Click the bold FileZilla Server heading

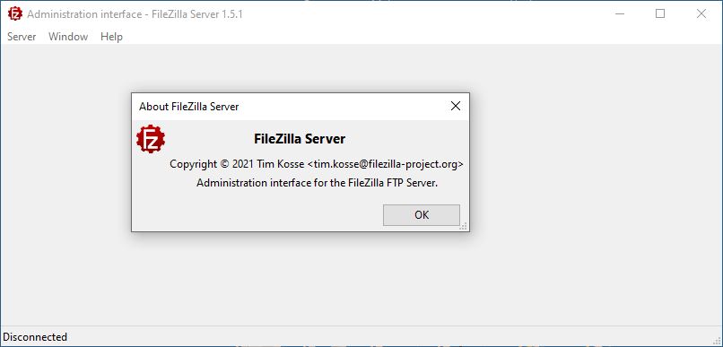coord(300,139)
